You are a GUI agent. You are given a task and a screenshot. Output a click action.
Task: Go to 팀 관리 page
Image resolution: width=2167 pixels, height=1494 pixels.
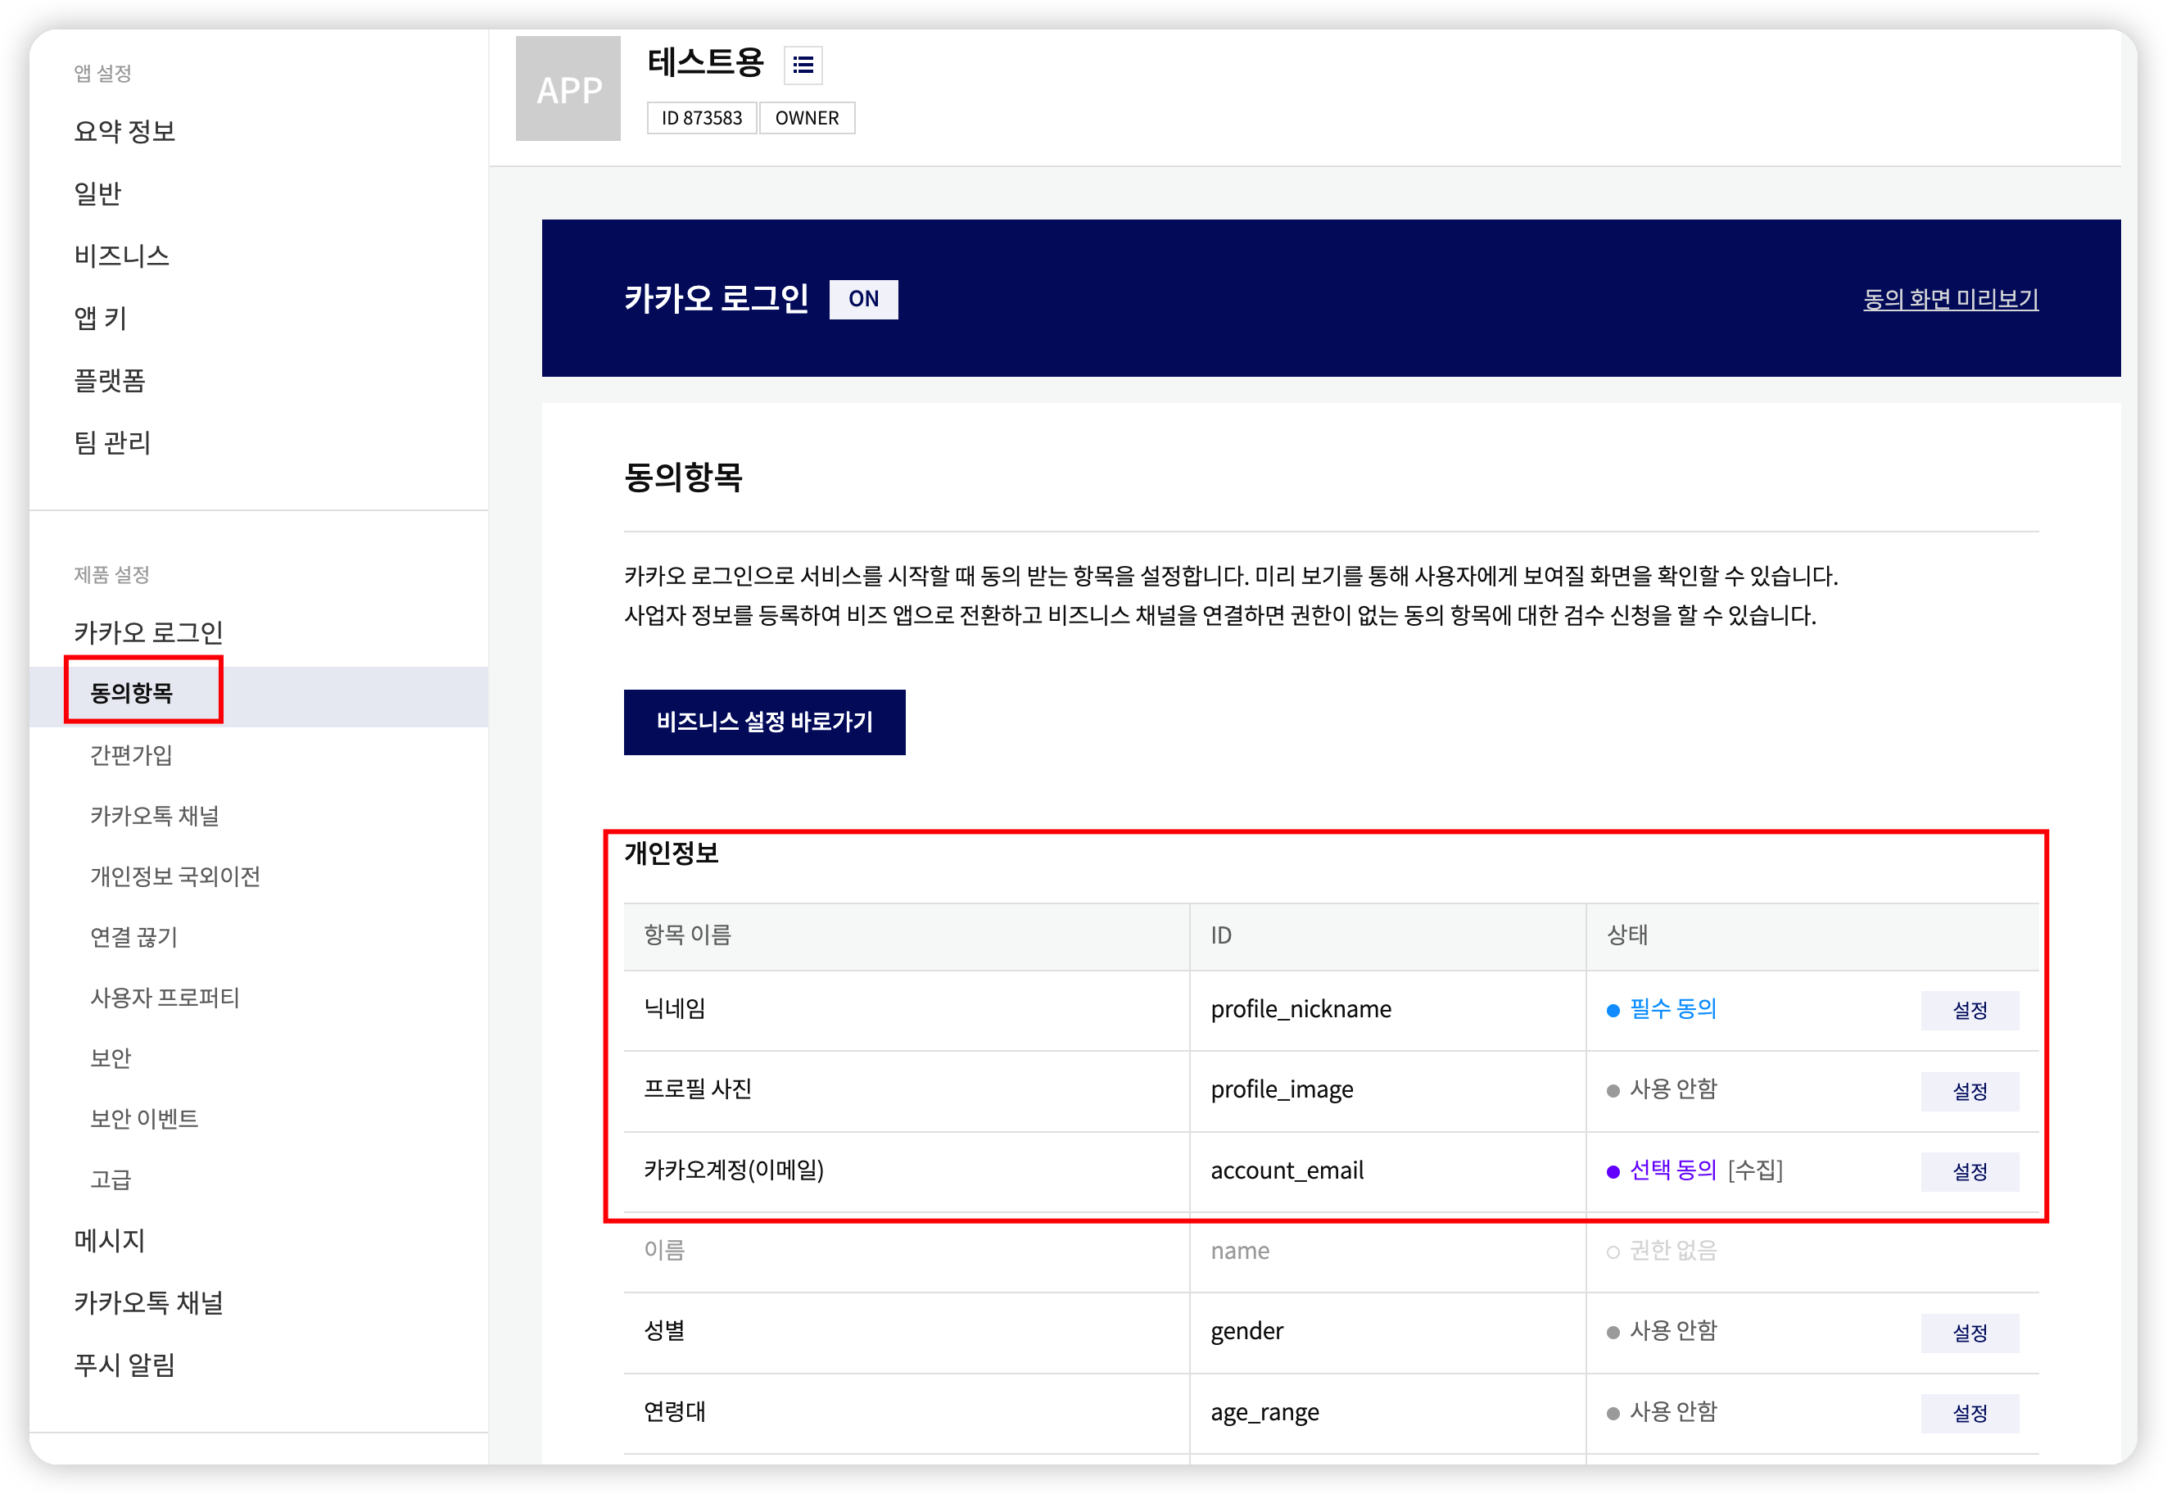(x=112, y=441)
